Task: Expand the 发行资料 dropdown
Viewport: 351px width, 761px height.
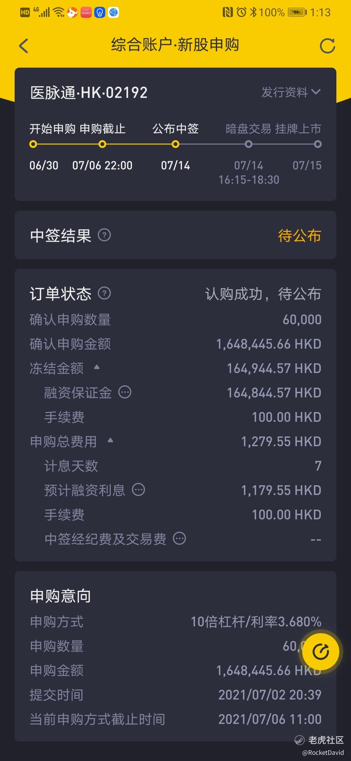Action: point(291,92)
